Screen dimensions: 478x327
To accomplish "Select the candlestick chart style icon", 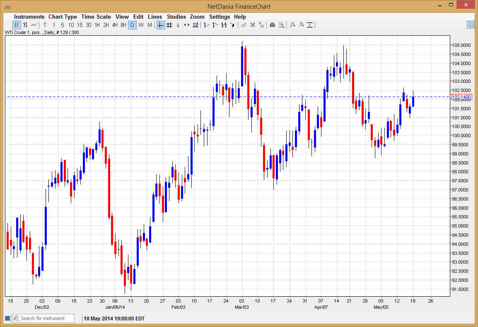I will point(16,25).
